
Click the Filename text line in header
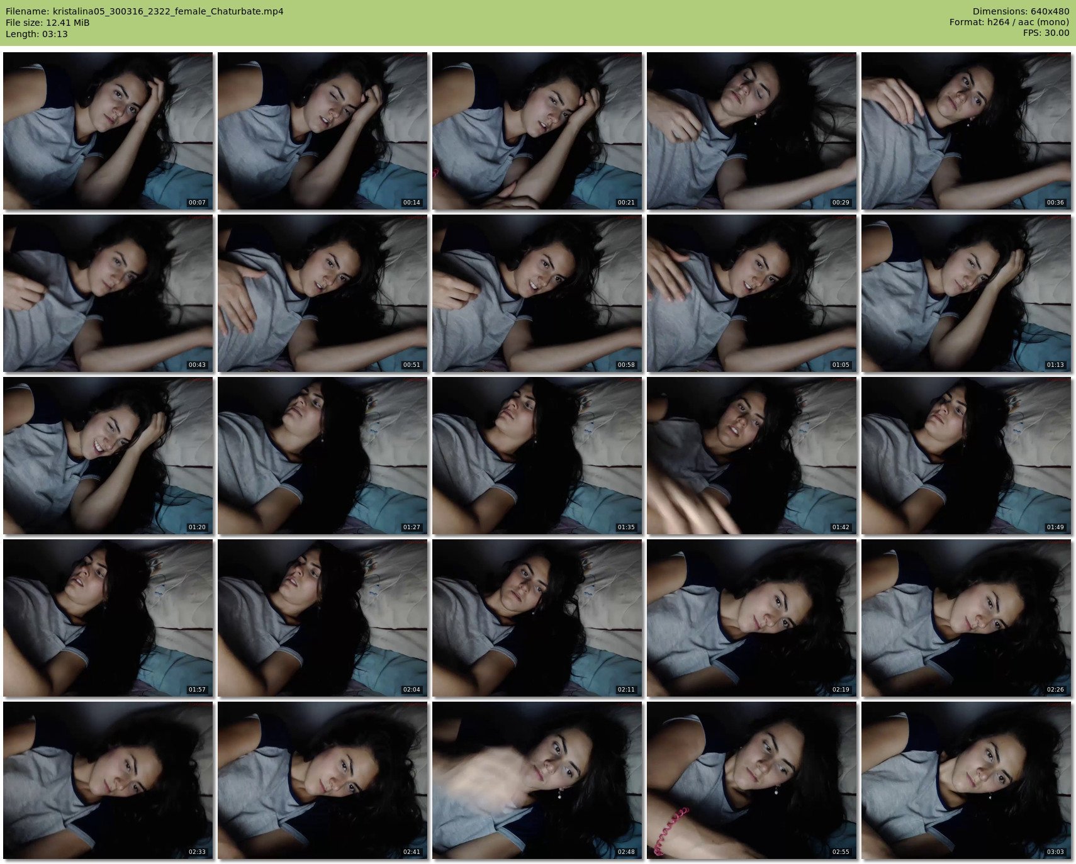tap(145, 11)
